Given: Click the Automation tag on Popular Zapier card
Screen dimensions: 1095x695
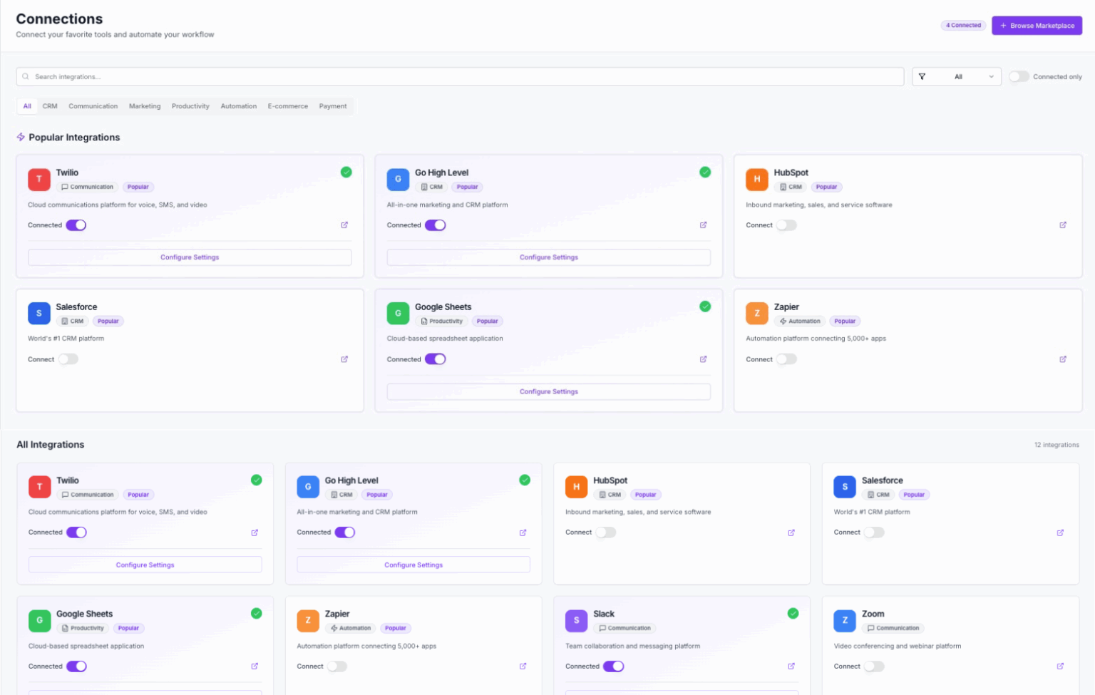Looking at the screenshot, I should [x=800, y=321].
